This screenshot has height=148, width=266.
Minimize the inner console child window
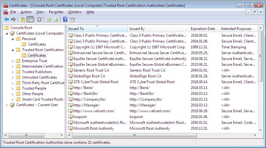pos(249,12)
